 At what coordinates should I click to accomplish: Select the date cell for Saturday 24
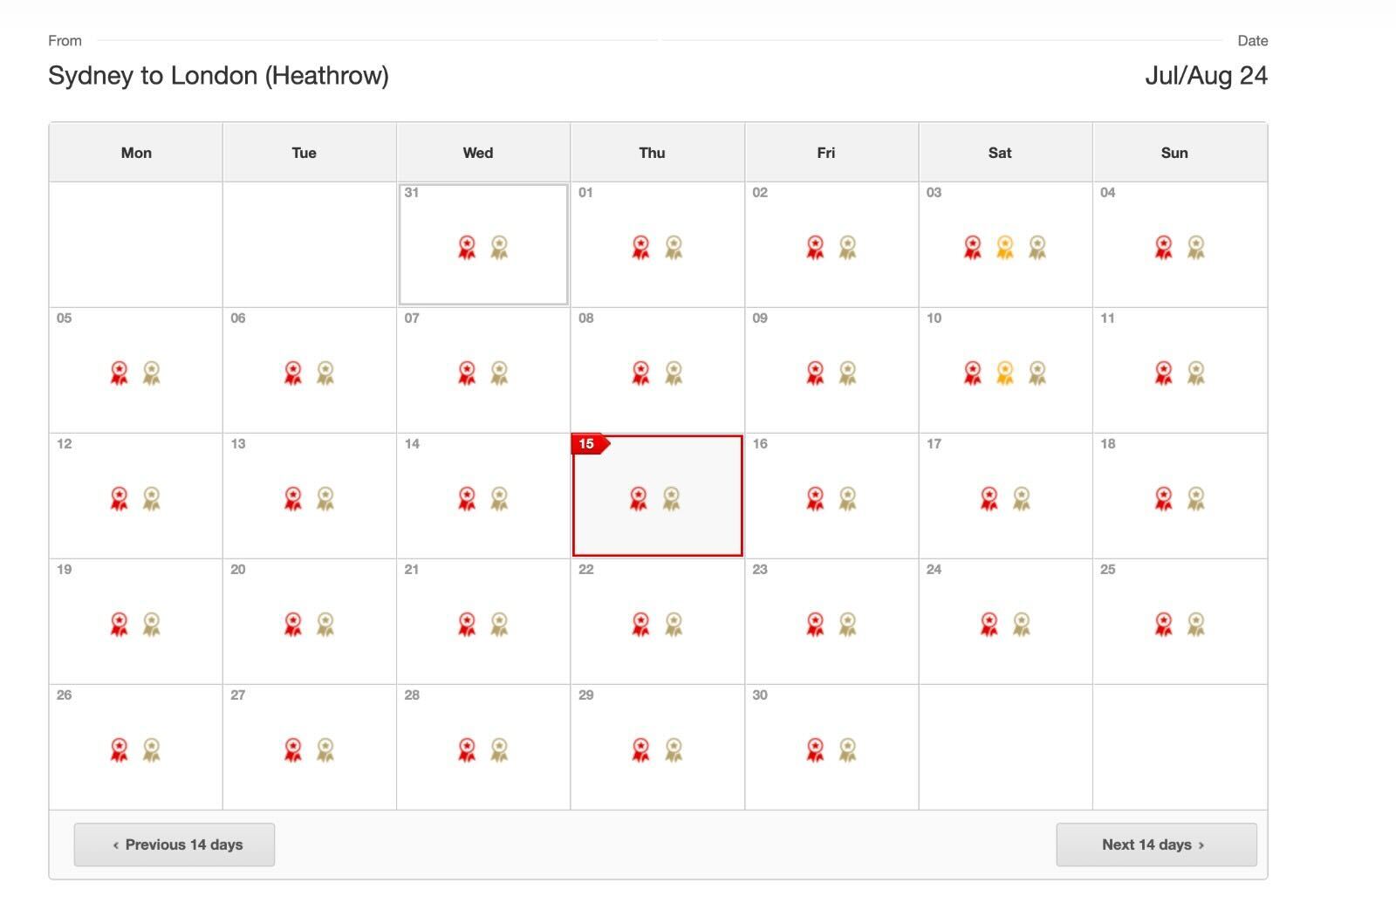pos(1005,621)
